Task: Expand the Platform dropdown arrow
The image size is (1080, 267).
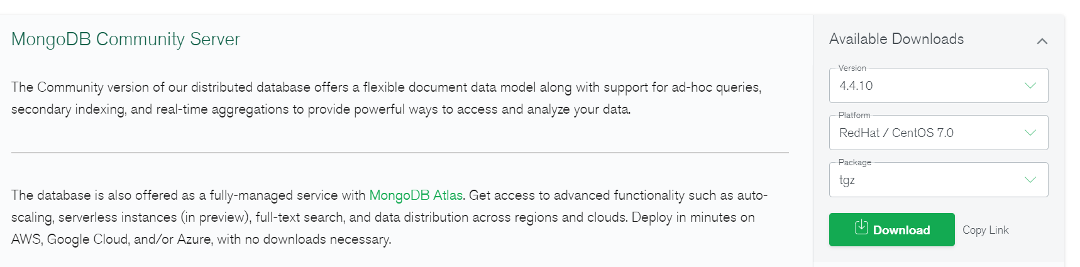Action: (x=1030, y=133)
